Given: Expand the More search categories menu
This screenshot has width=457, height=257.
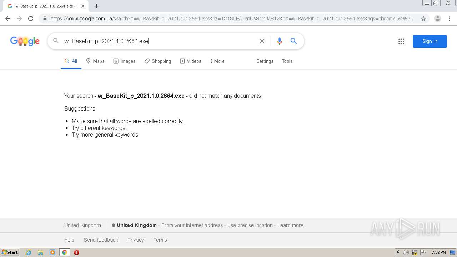Looking at the screenshot, I should coord(217,61).
